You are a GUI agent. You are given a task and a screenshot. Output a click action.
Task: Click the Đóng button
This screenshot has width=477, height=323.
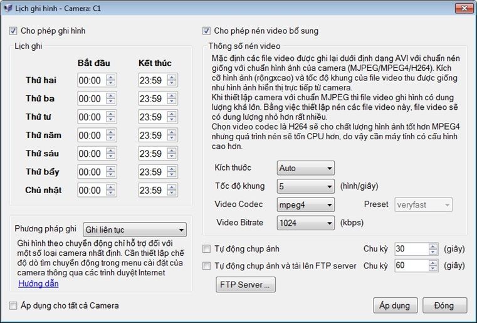click(x=445, y=305)
